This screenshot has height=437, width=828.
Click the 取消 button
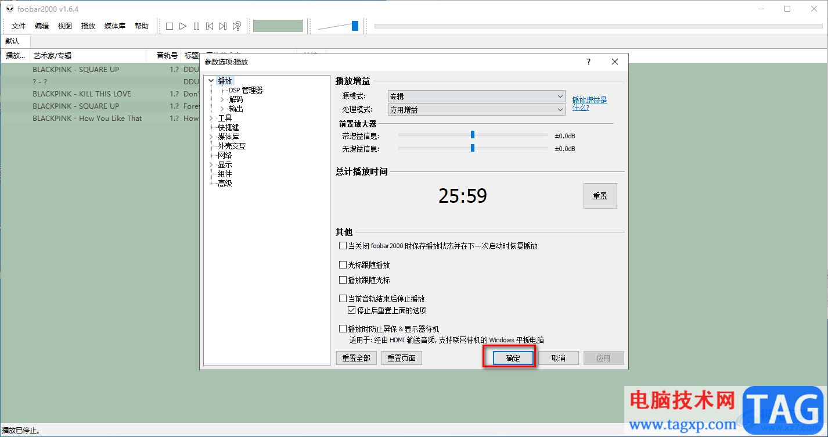point(558,358)
